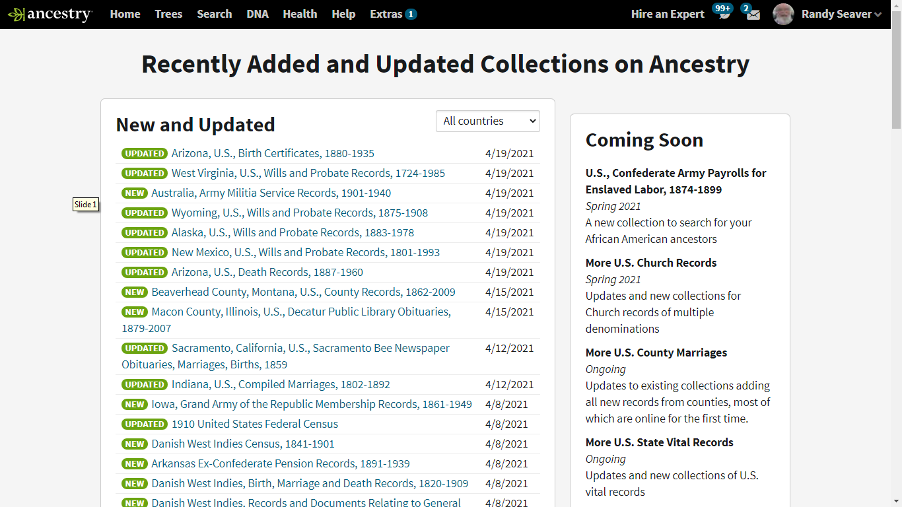Click the Hire an Expert link
902x507 pixels.
pos(668,13)
